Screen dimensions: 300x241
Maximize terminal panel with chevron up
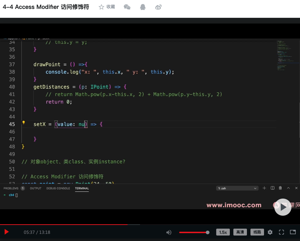click(288, 188)
